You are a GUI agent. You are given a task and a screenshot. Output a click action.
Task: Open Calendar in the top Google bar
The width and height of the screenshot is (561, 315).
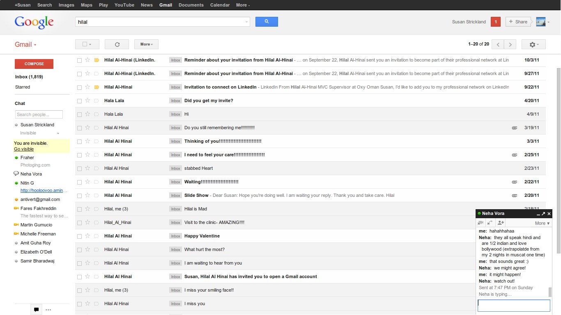[220, 5]
